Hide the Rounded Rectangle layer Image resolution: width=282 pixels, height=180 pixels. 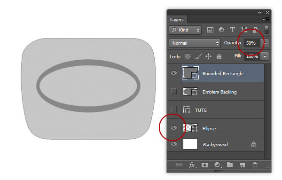(x=174, y=73)
